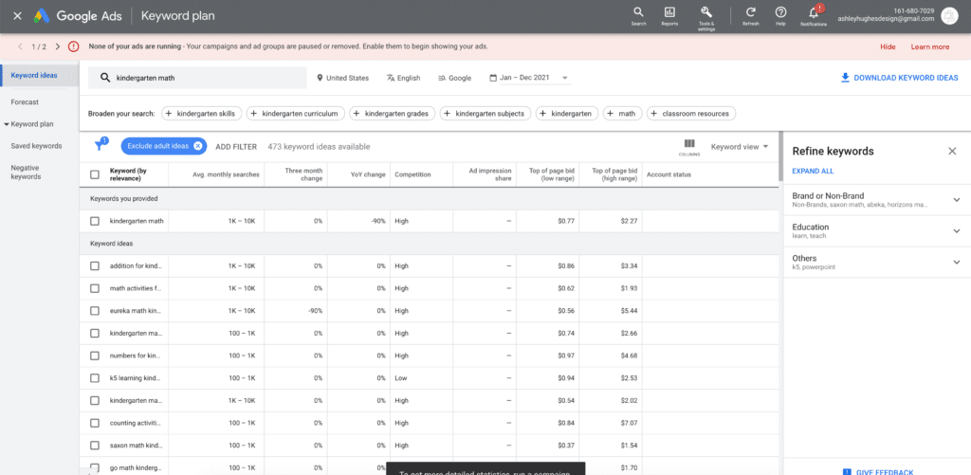Image resolution: width=971 pixels, height=475 pixels.
Task: Click the Learn more link in banner
Action: coord(929,46)
